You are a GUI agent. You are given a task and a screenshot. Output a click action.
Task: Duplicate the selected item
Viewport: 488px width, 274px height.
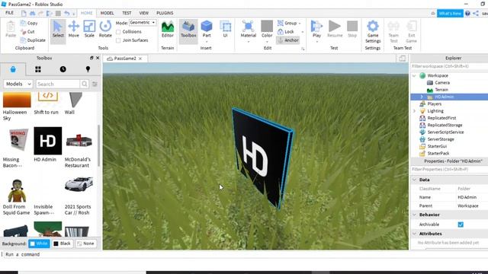pyautogui.click(x=33, y=40)
